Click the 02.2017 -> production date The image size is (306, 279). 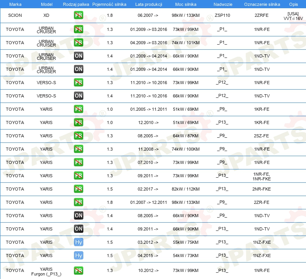click(x=148, y=189)
